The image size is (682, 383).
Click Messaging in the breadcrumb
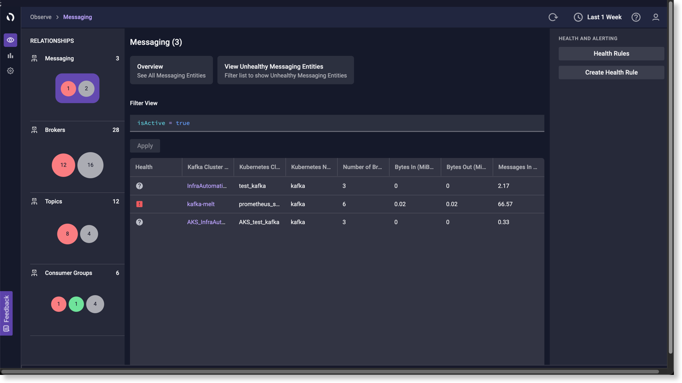tap(77, 17)
